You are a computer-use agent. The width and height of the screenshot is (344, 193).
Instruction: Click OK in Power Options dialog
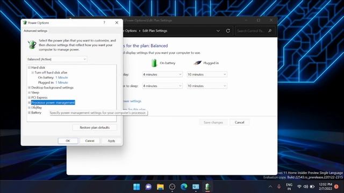(x=68, y=140)
